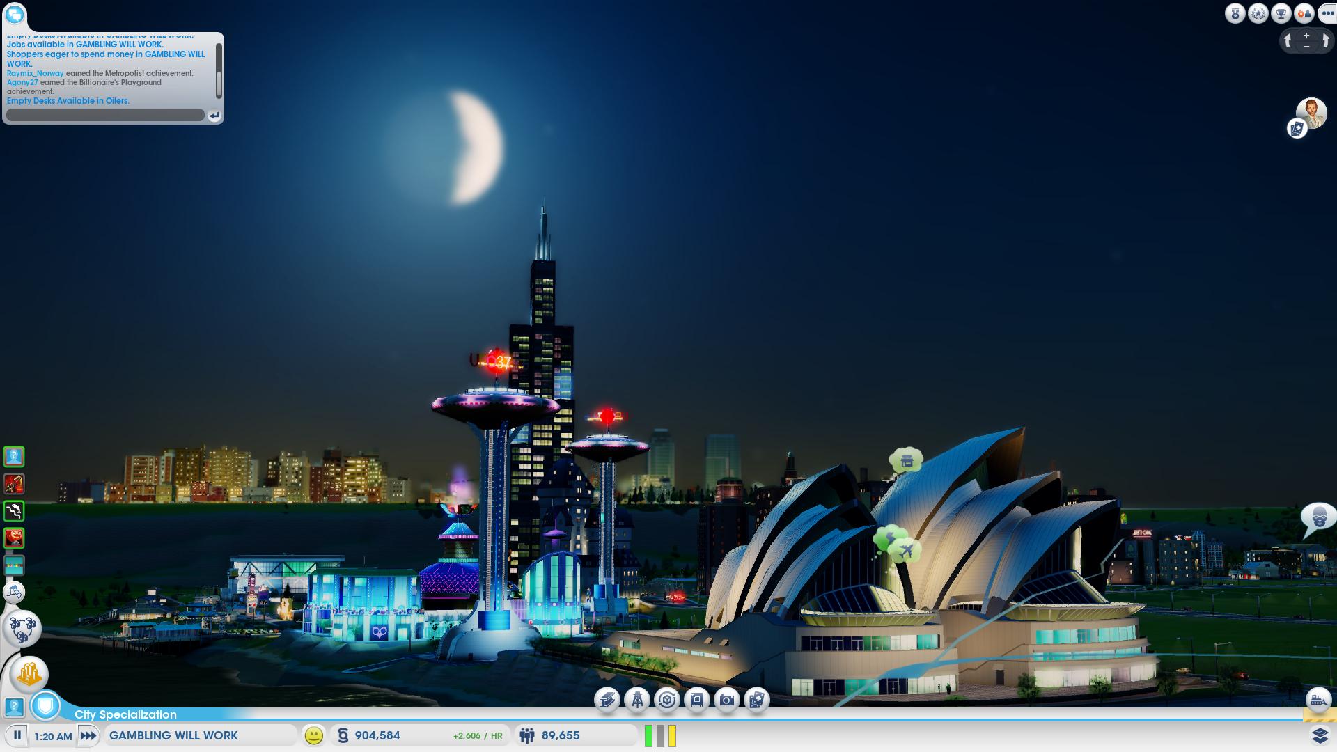Click the yellow RCI demand bar

(x=672, y=736)
